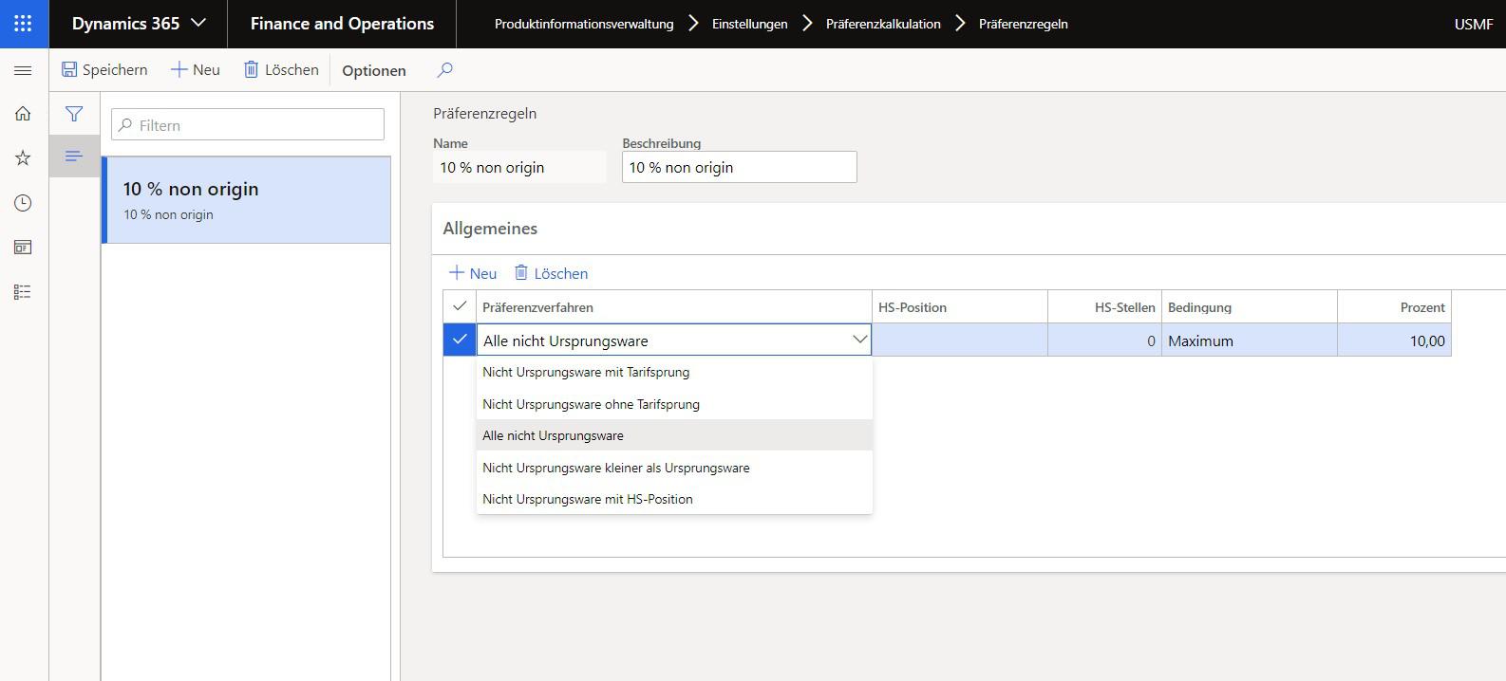Open the Optionen tab
The image size is (1506, 681).
click(x=374, y=70)
